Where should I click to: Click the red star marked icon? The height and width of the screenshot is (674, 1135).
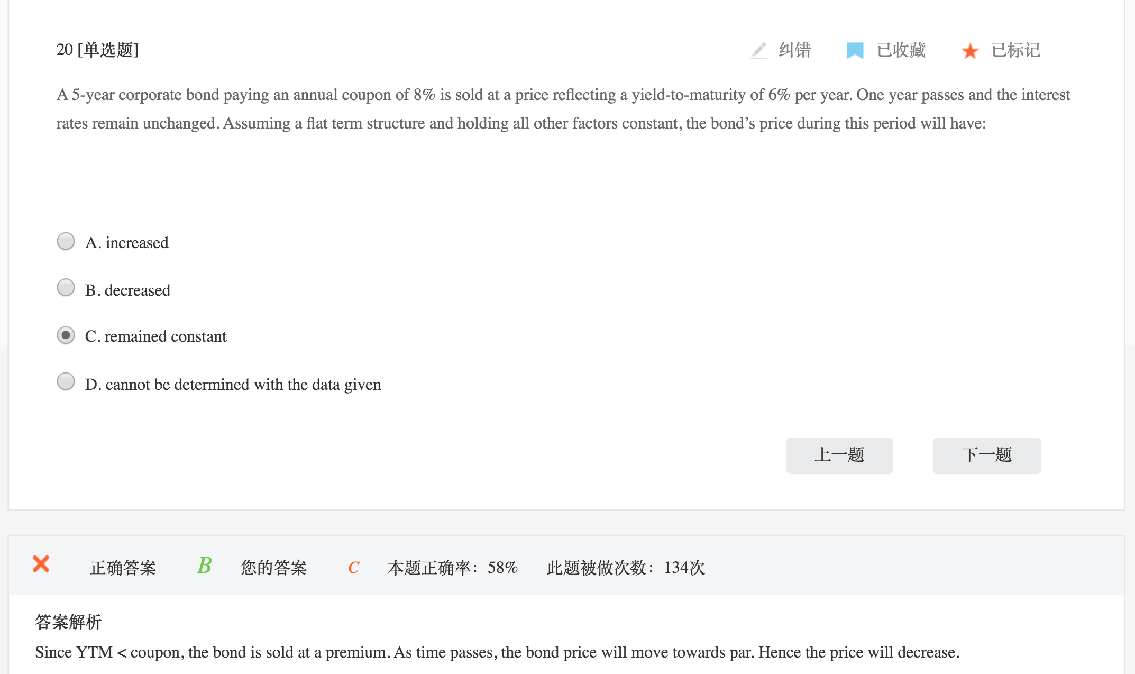(x=970, y=51)
